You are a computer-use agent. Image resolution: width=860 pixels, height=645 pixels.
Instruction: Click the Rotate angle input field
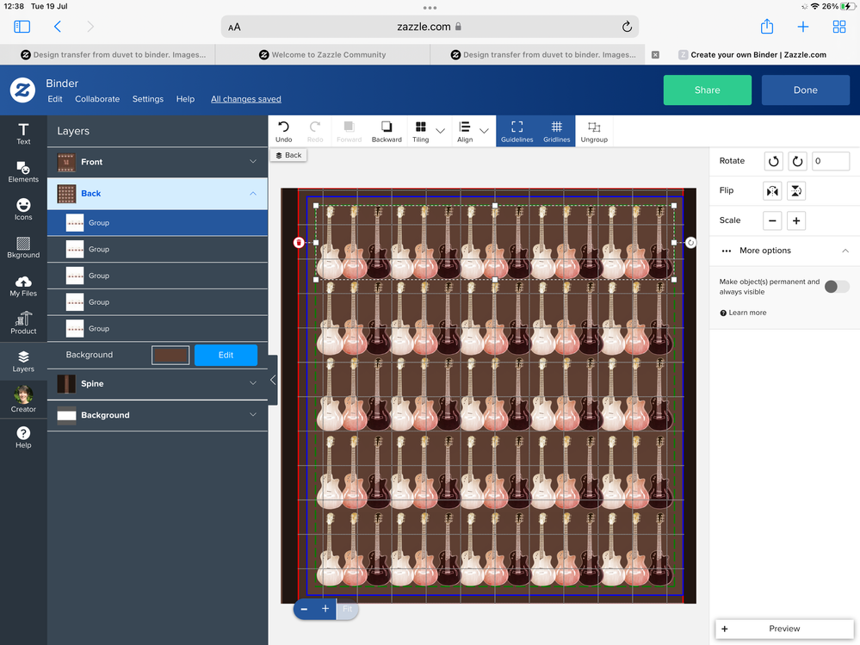pos(831,161)
